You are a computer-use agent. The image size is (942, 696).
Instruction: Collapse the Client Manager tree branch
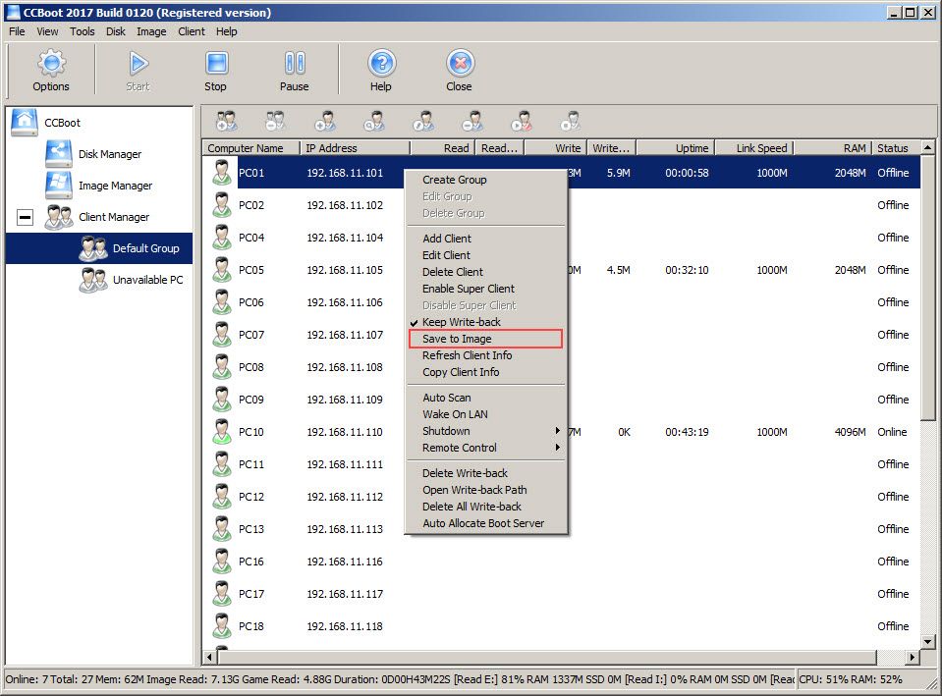pyautogui.click(x=25, y=217)
